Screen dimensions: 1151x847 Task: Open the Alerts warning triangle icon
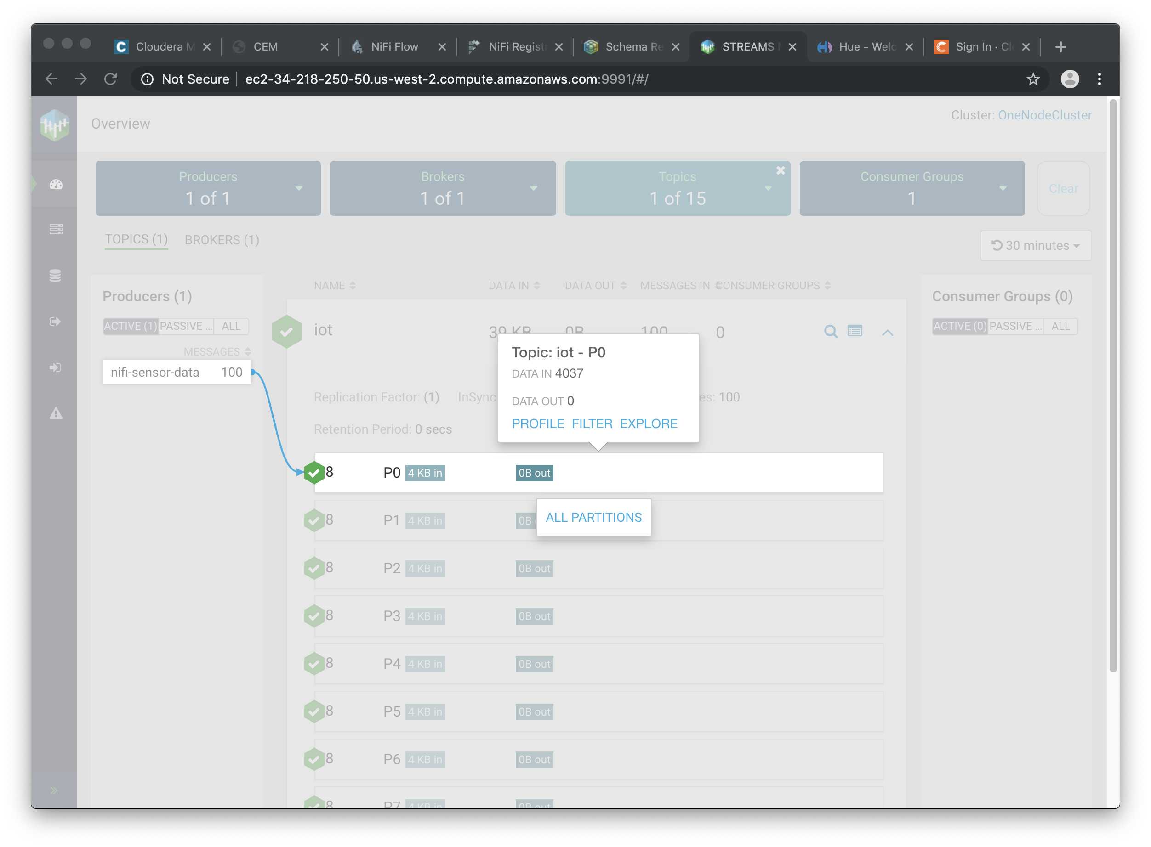tap(56, 413)
